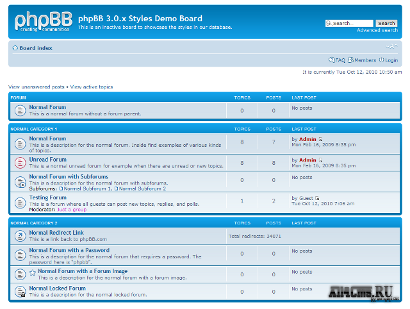This screenshot has width=410, height=309.
Task: Open the Normal Forum without a parent
Action: click(47, 107)
